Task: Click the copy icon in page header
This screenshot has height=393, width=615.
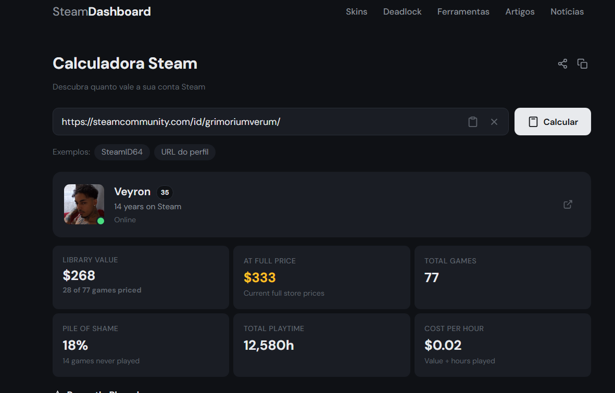Action: [x=582, y=64]
